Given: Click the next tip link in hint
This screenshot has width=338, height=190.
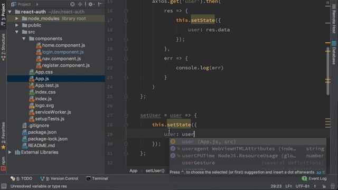Looking at the screenshot, I should point(319,173).
